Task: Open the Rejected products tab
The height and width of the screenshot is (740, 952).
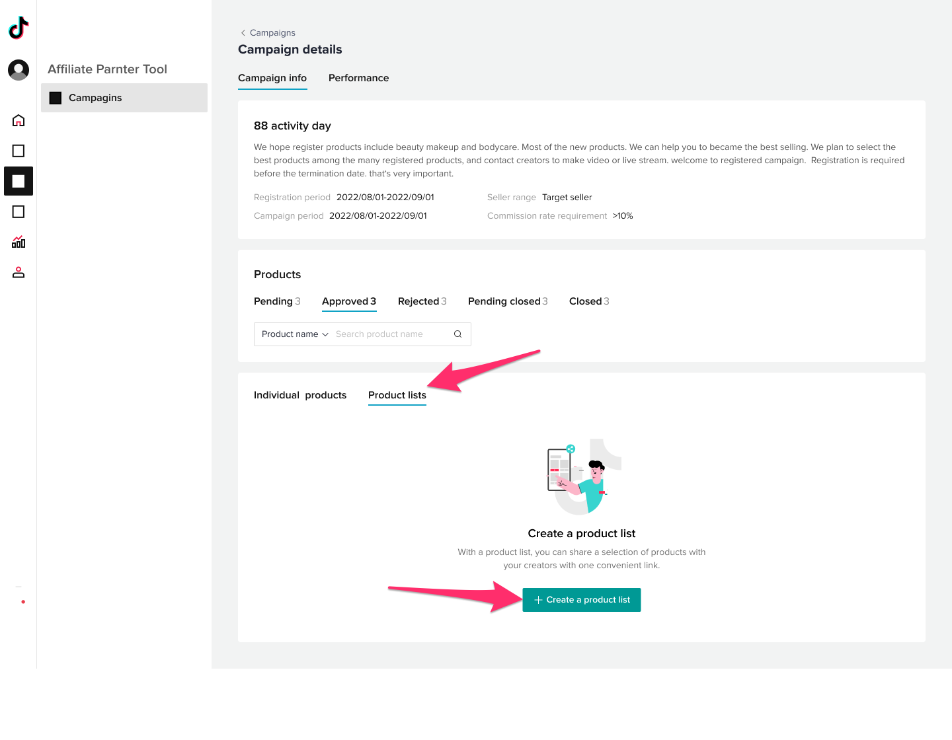Action: click(422, 301)
